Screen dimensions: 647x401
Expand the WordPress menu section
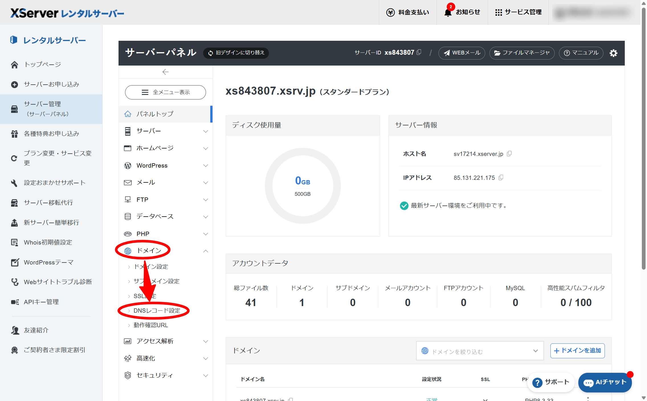166,165
